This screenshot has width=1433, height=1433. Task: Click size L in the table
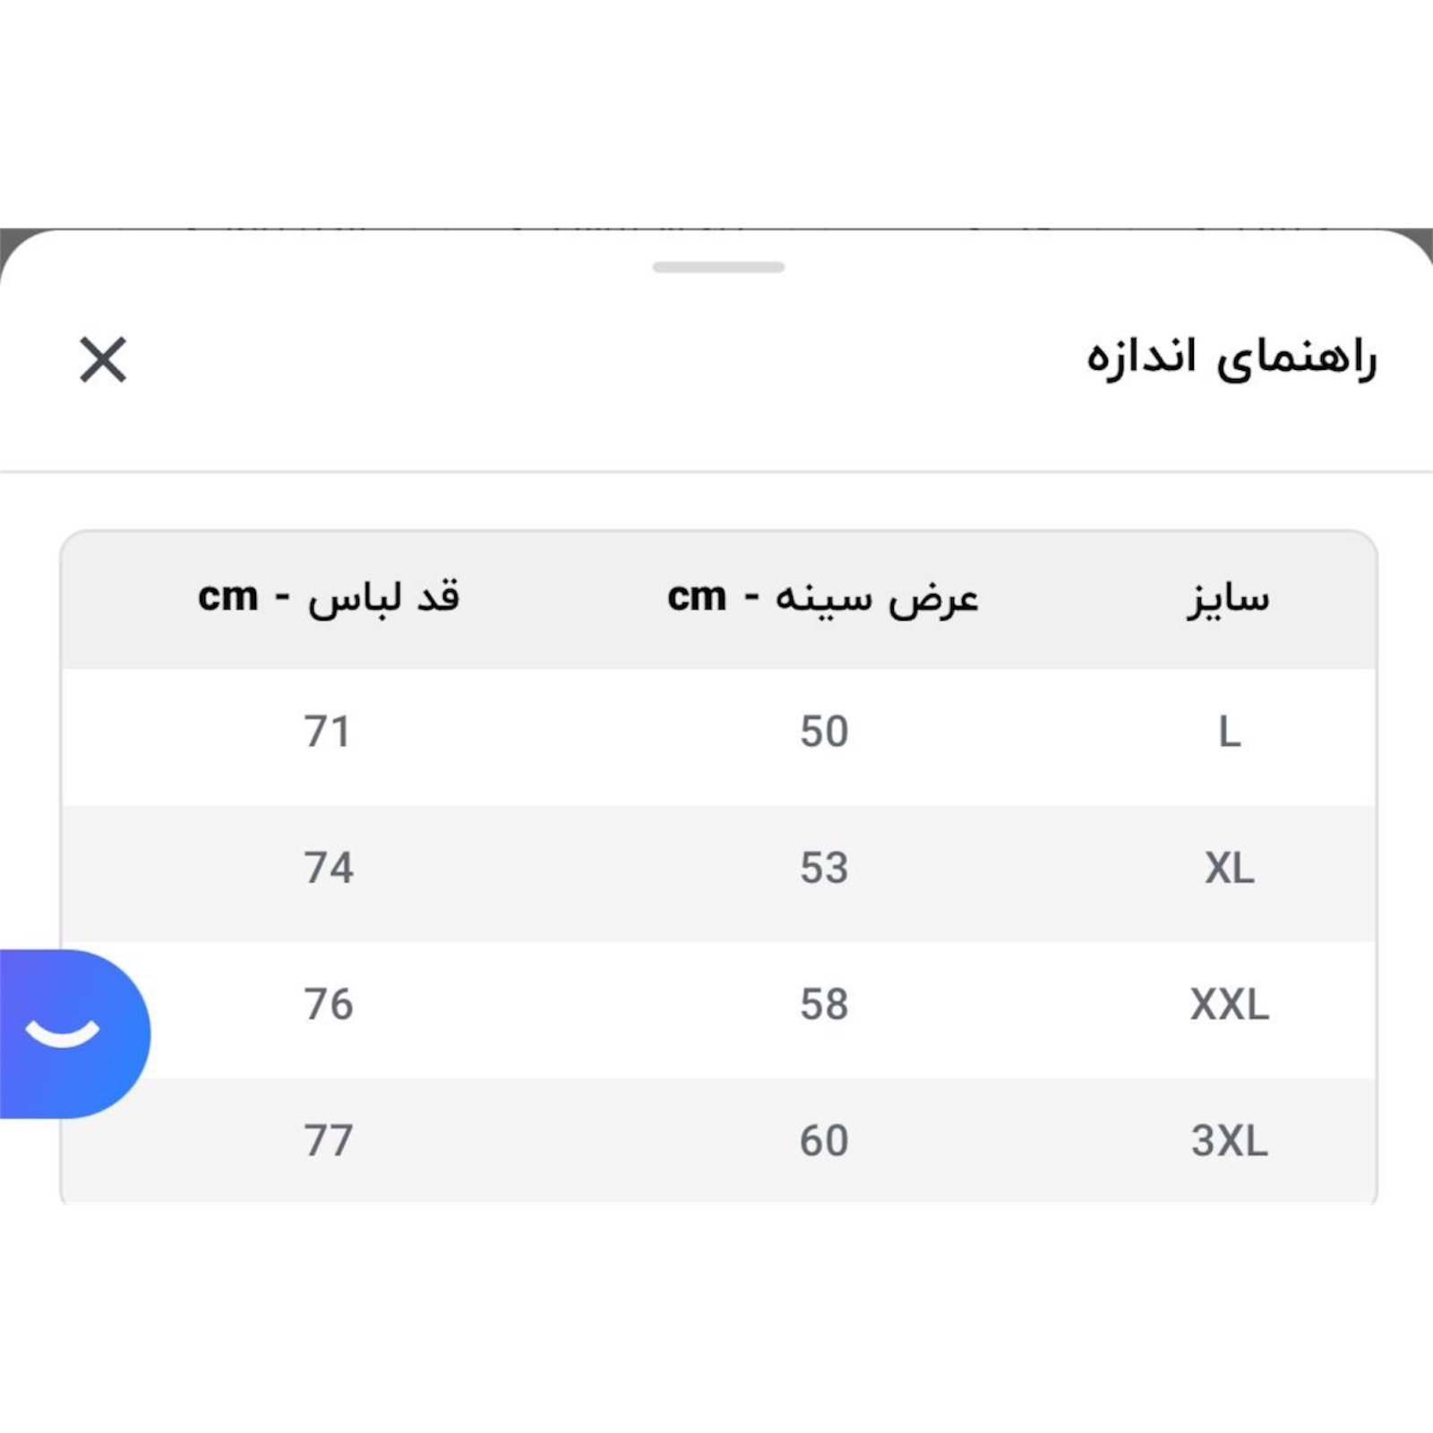pyautogui.click(x=1229, y=733)
